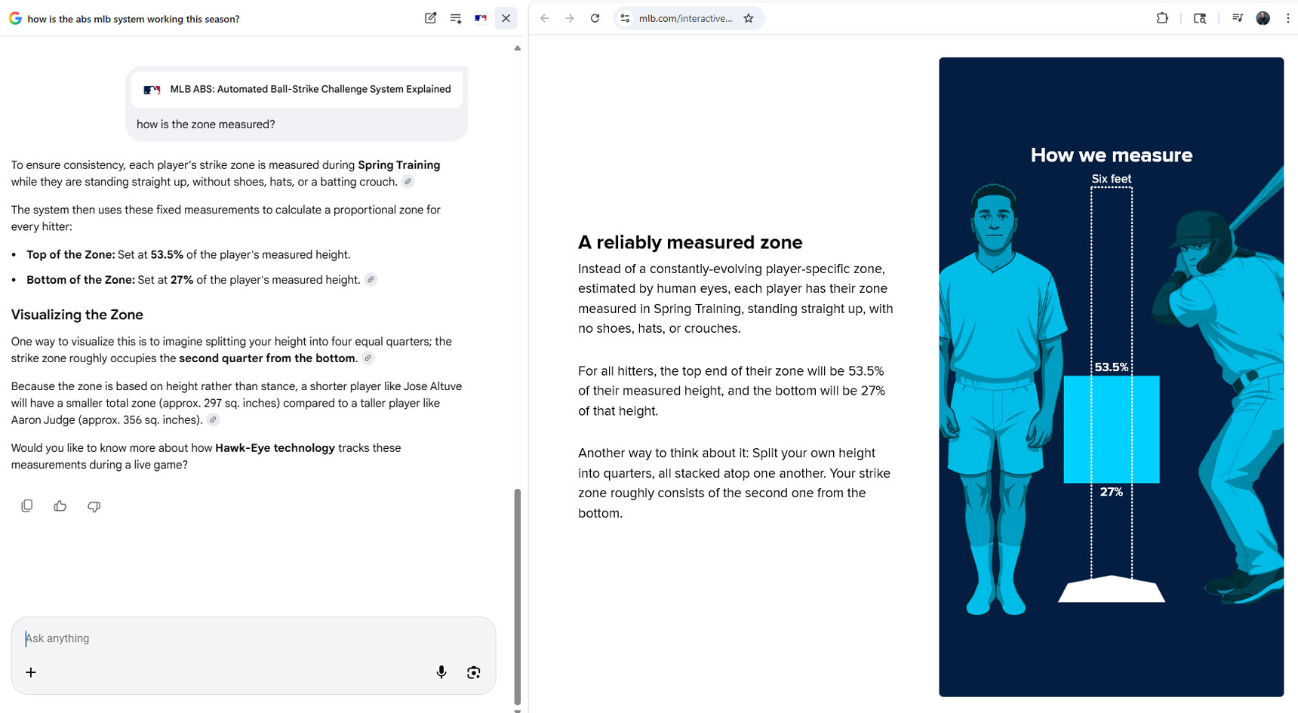Start a new AI chat with the edit icon
The height and width of the screenshot is (713, 1298).
pyautogui.click(x=430, y=17)
